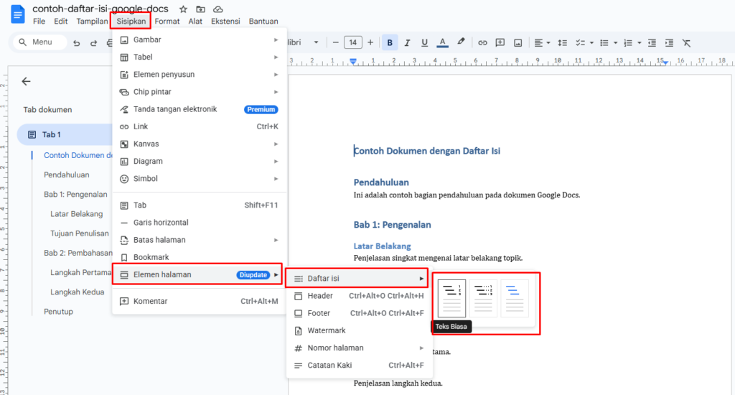Click the Google Docs home icon

[x=17, y=14]
